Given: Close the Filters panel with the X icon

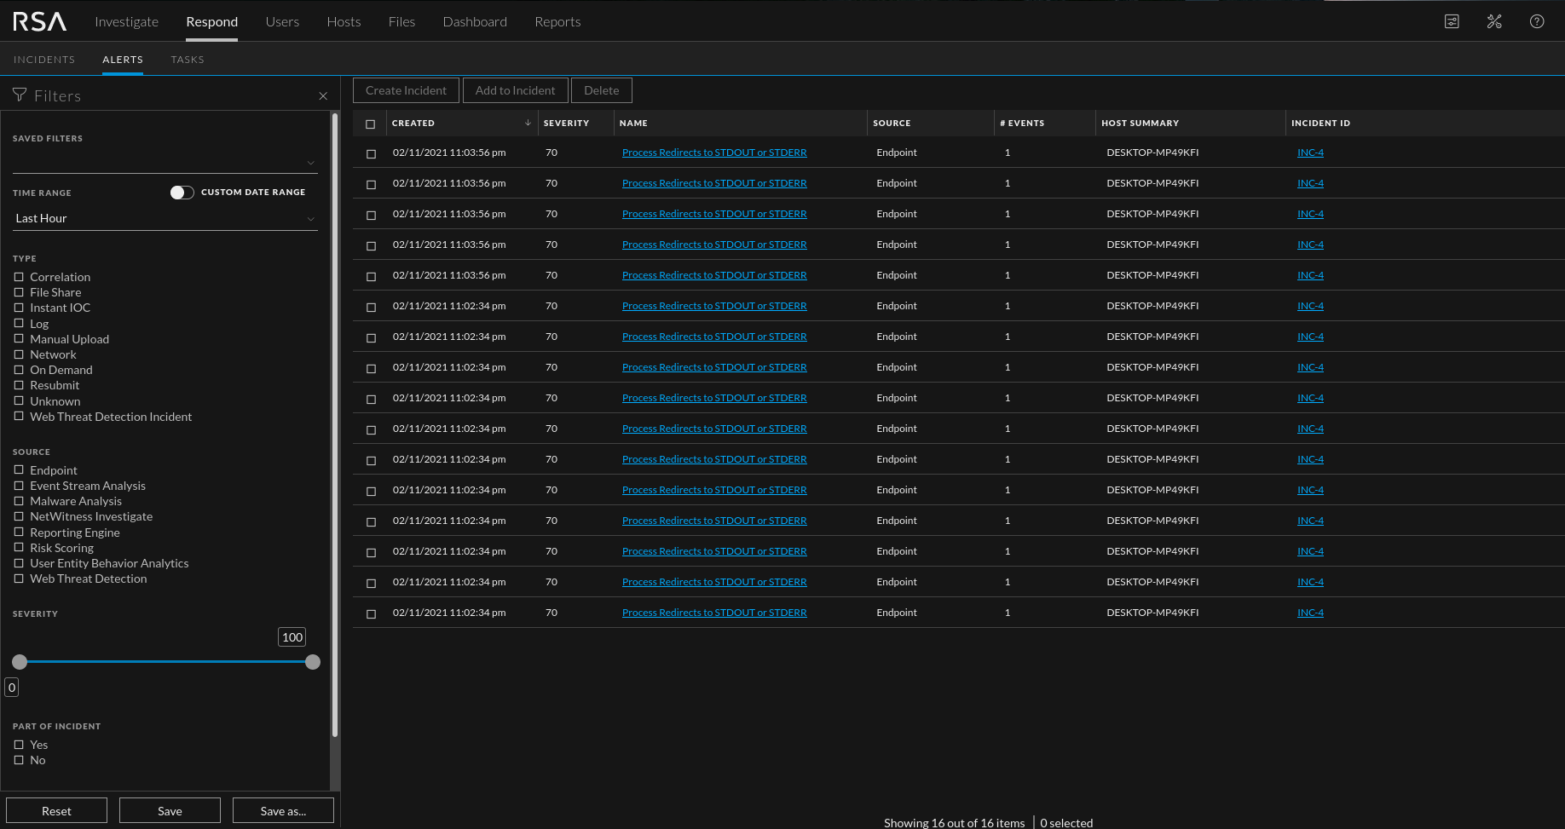Looking at the screenshot, I should 323,96.
